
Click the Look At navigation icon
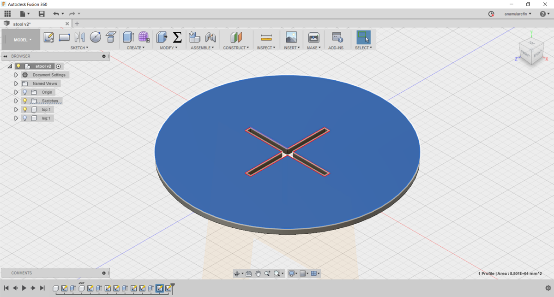[248, 273]
